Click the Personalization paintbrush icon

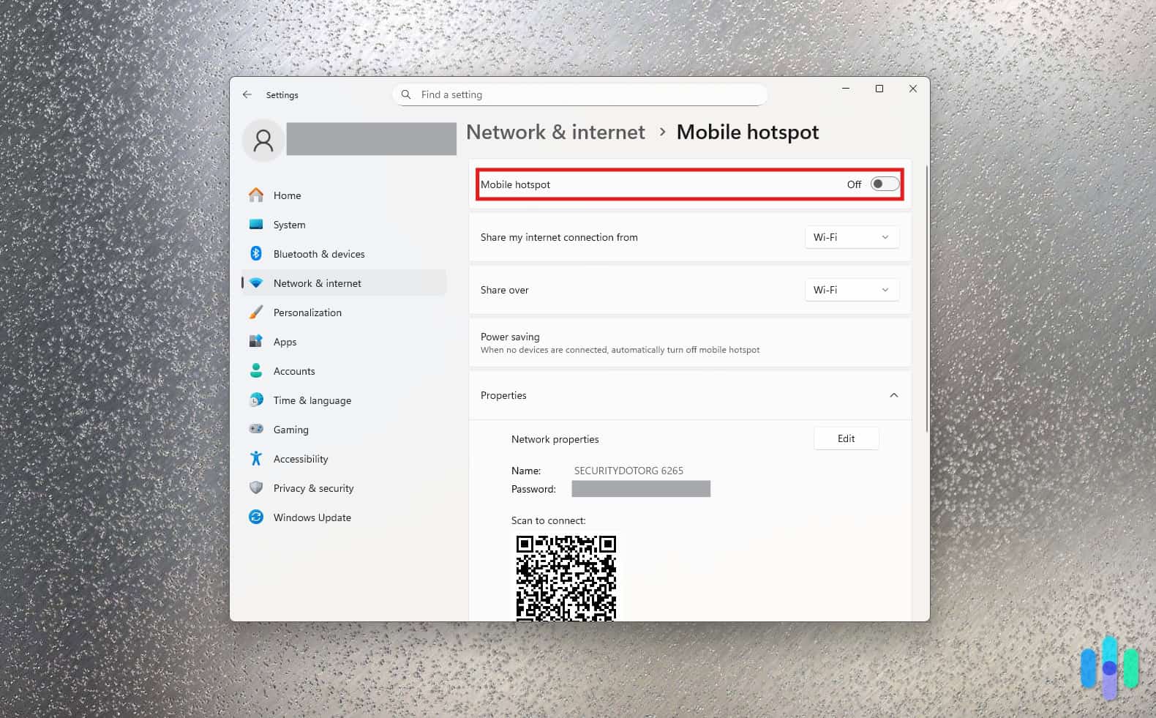pyautogui.click(x=256, y=312)
